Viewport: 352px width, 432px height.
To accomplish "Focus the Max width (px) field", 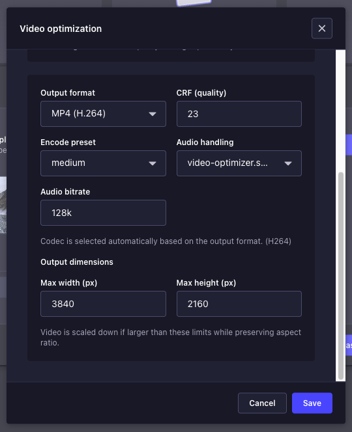I will (103, 304).
